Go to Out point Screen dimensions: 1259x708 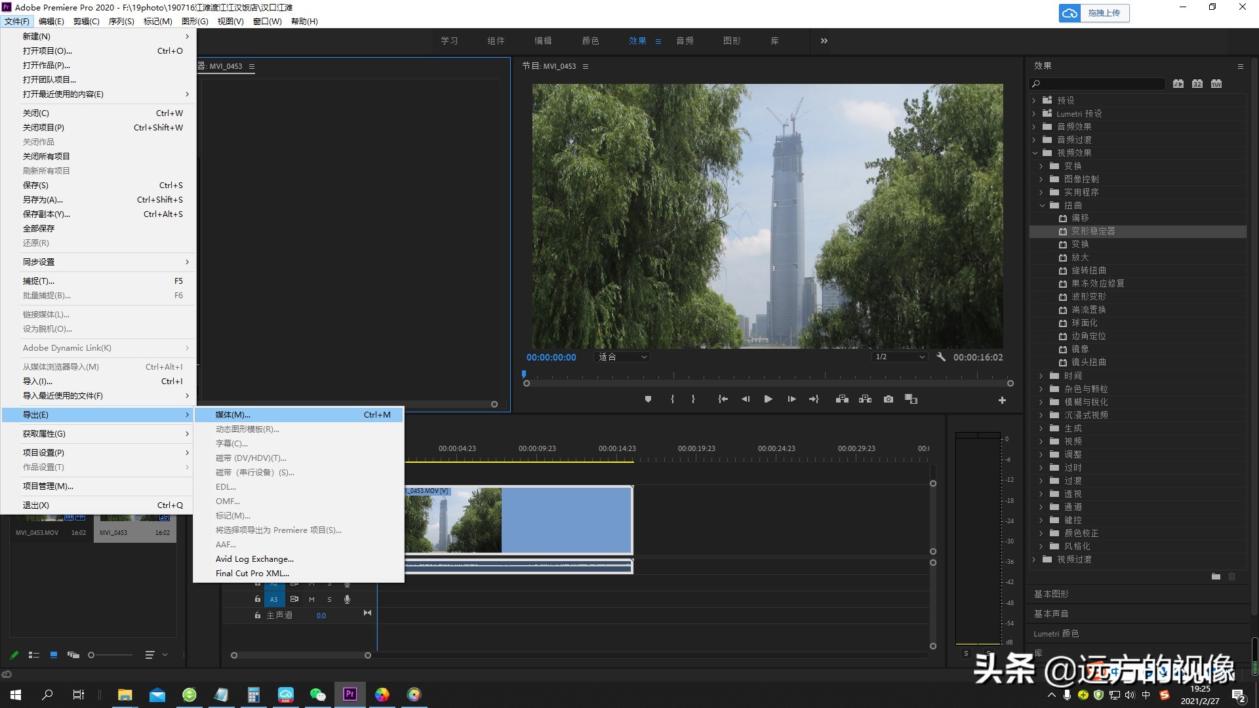pos(814,399)
